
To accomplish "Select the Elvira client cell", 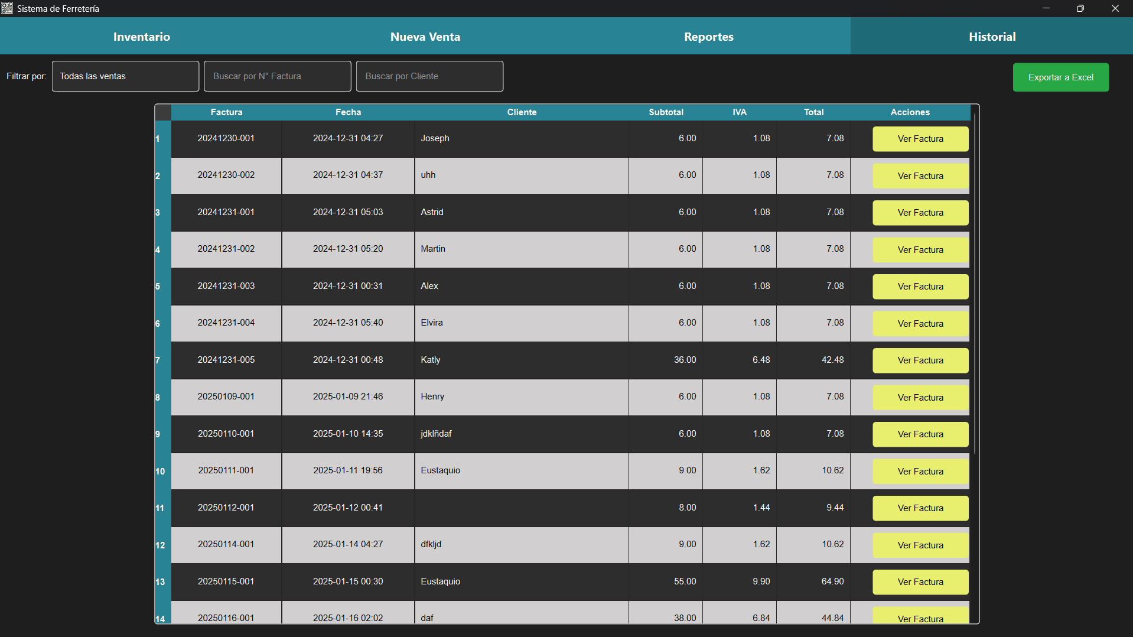I will tap(522, 323).
